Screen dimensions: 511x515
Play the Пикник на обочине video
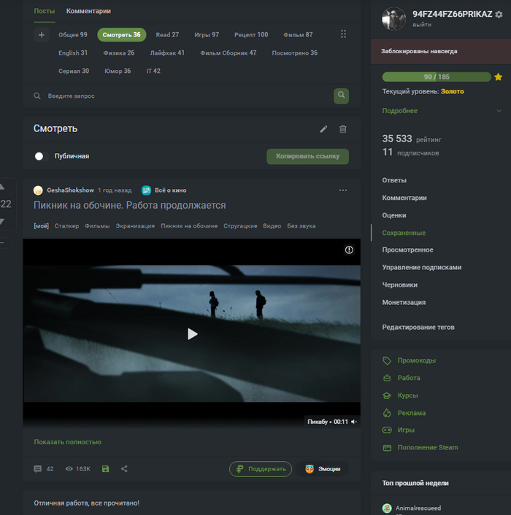point(192,334)
